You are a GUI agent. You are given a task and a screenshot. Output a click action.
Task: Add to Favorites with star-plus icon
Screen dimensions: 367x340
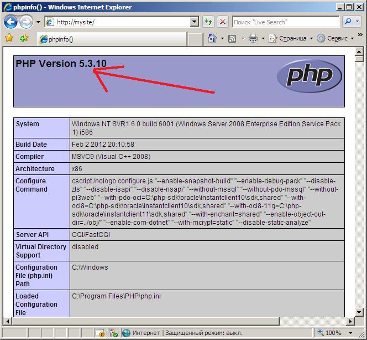[24, 38]
